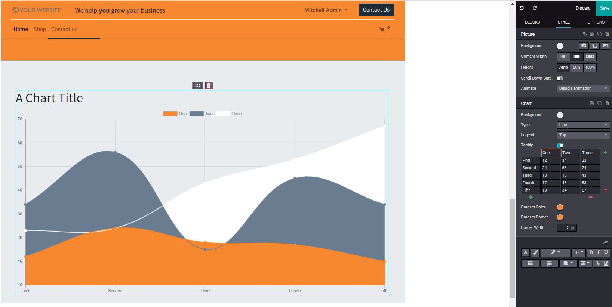The width and height of the screenshot is (612, 307).
Task: Toggle bold text formatting
Action: pos(591,252)
